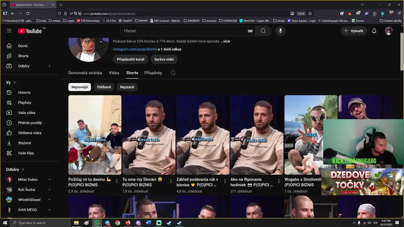Select the Shorts channel tab
404x227 pixels.
point(132,73)
